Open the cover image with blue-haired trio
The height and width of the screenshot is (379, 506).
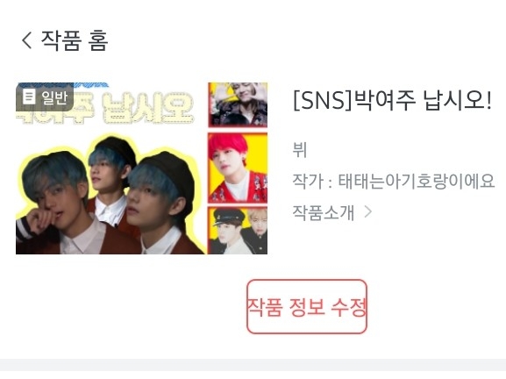click(142, 168)
